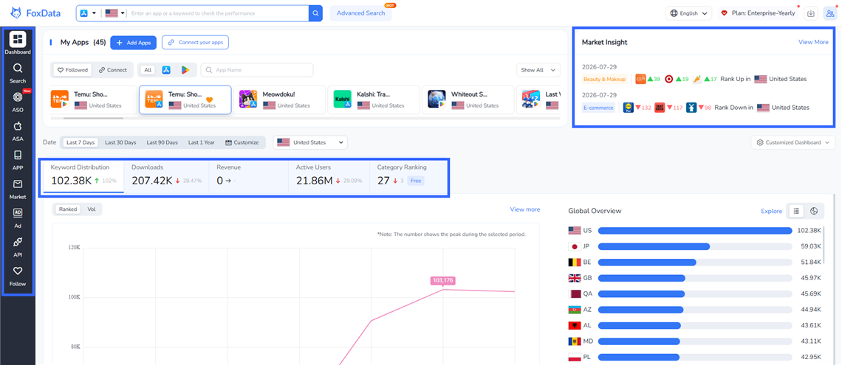Select the Downloads metric tab
Image resolution: width=842 pixels, height=365 pixels.
166,175
